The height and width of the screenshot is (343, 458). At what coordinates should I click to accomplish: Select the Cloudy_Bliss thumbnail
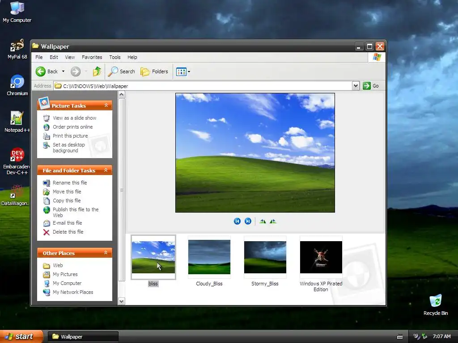pyautogui.click(x=209, y=257)
